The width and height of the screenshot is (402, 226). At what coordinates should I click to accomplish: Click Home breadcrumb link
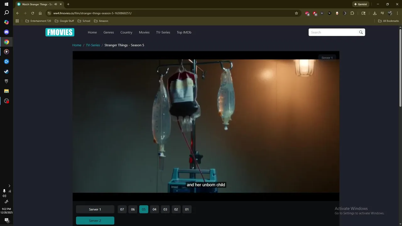pyautogui.click(x=77, y=45)
